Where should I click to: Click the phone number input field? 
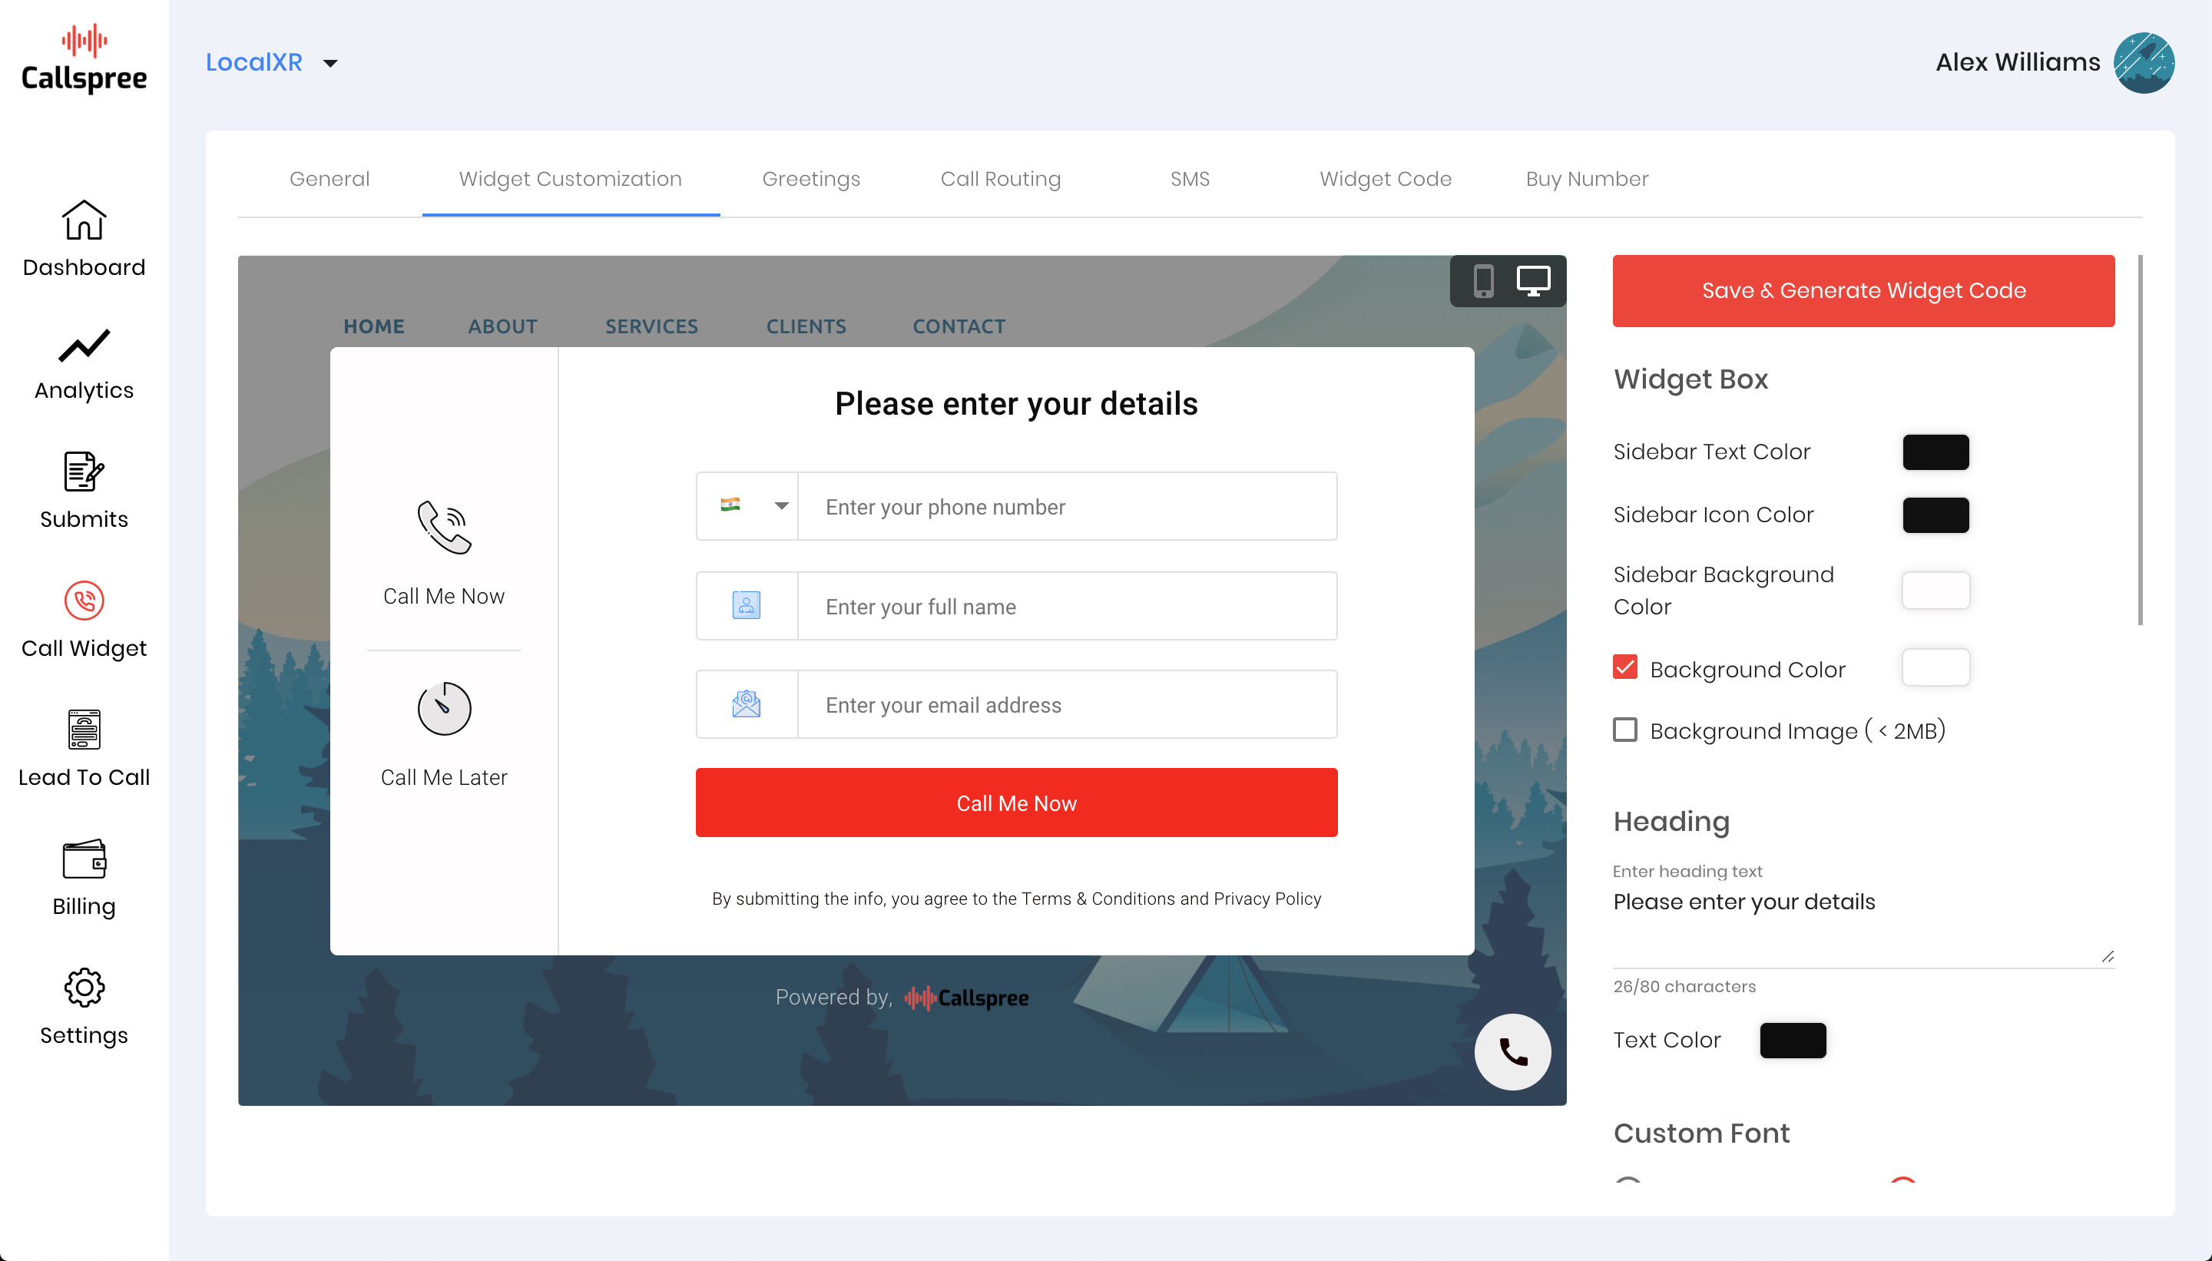tap(1067, 506)
